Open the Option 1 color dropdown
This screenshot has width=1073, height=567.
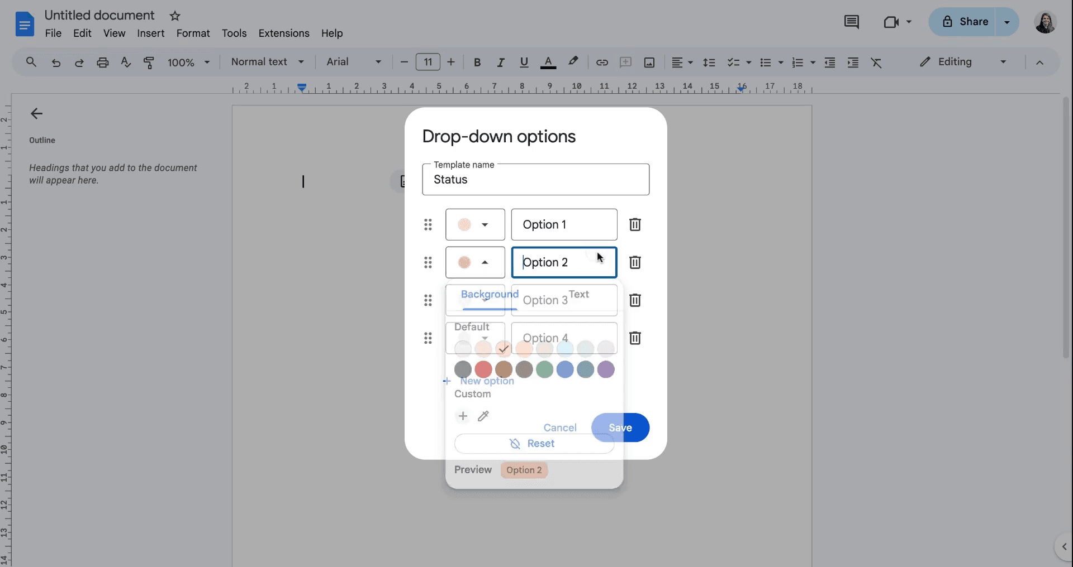click(x=474, y=224)
